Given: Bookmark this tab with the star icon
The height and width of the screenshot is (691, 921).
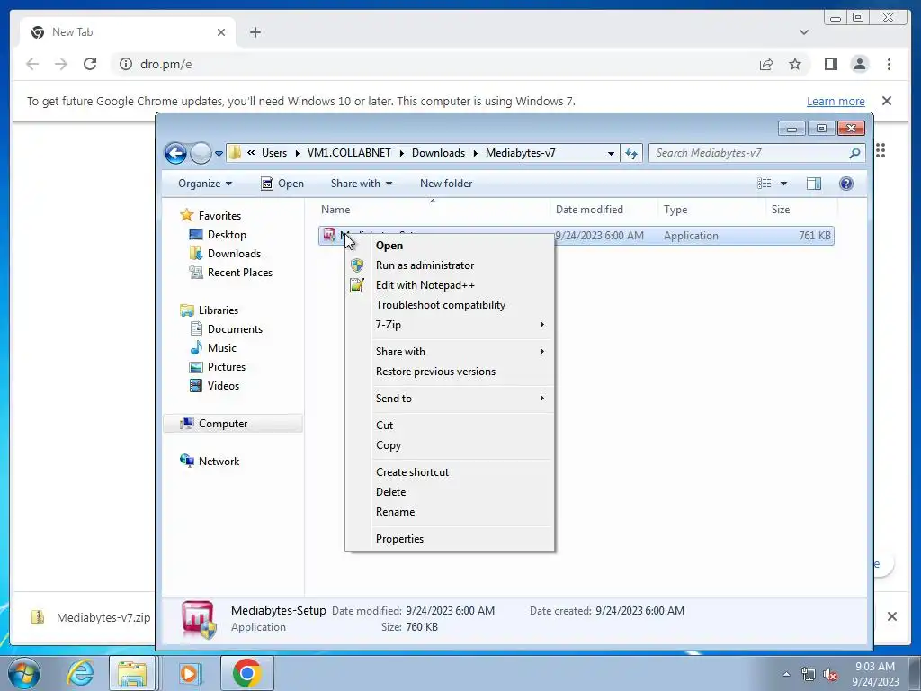Looking at the screenshot, I should pyautogui.click(x=795, y=64).
